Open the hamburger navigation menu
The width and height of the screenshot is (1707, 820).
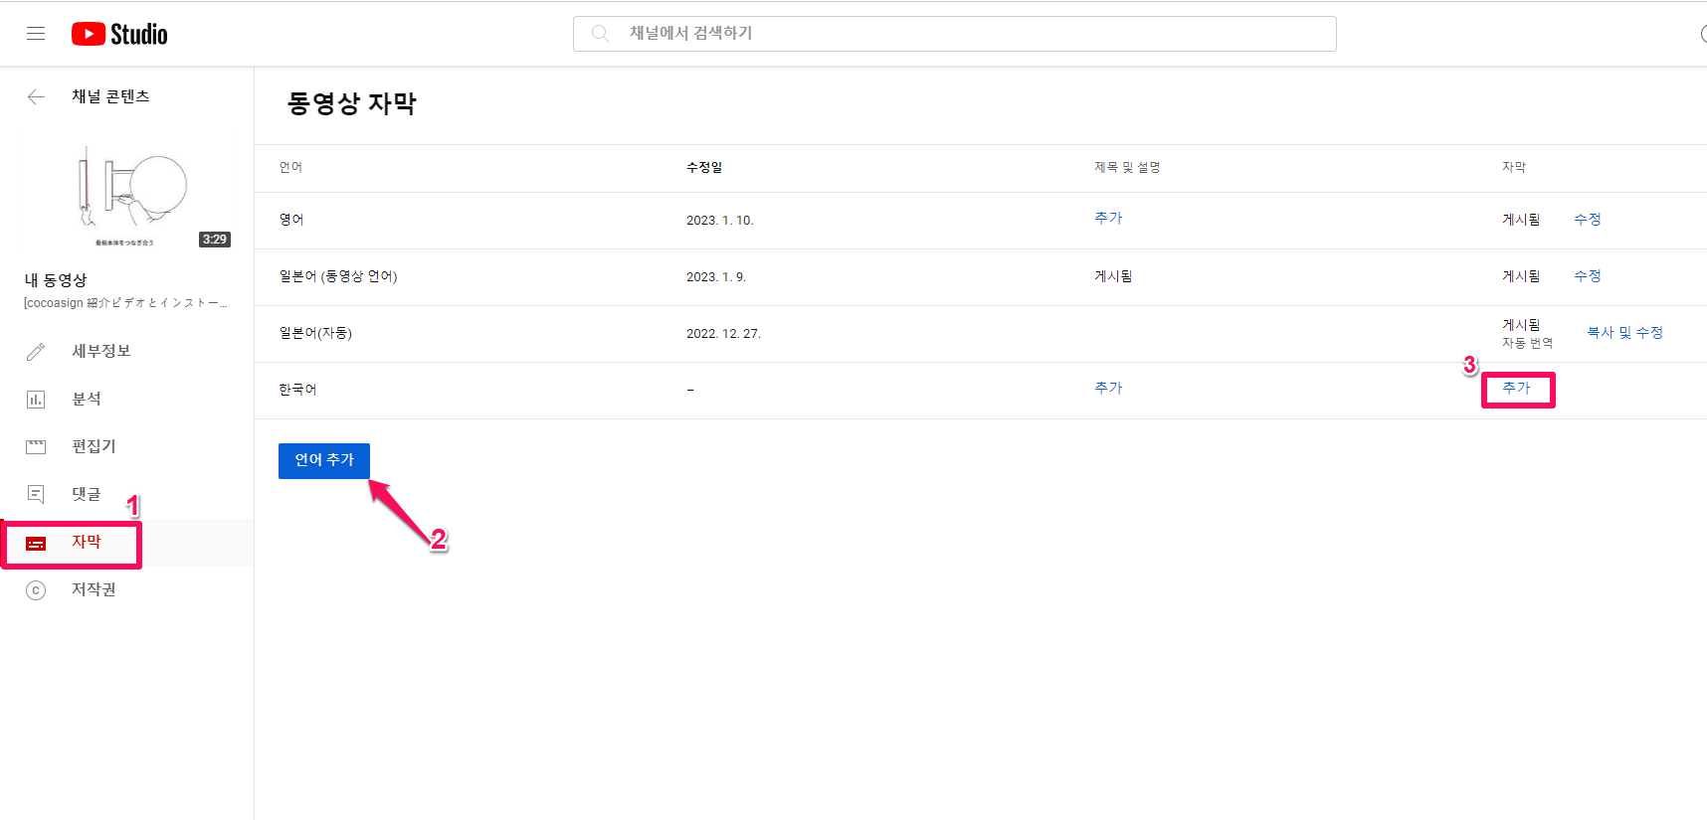pos(36,34)
